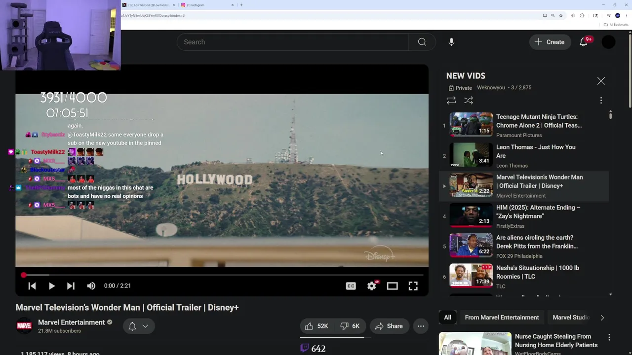Like the video (52K)
Screen dimensions: 632x355
coord(316,326)
